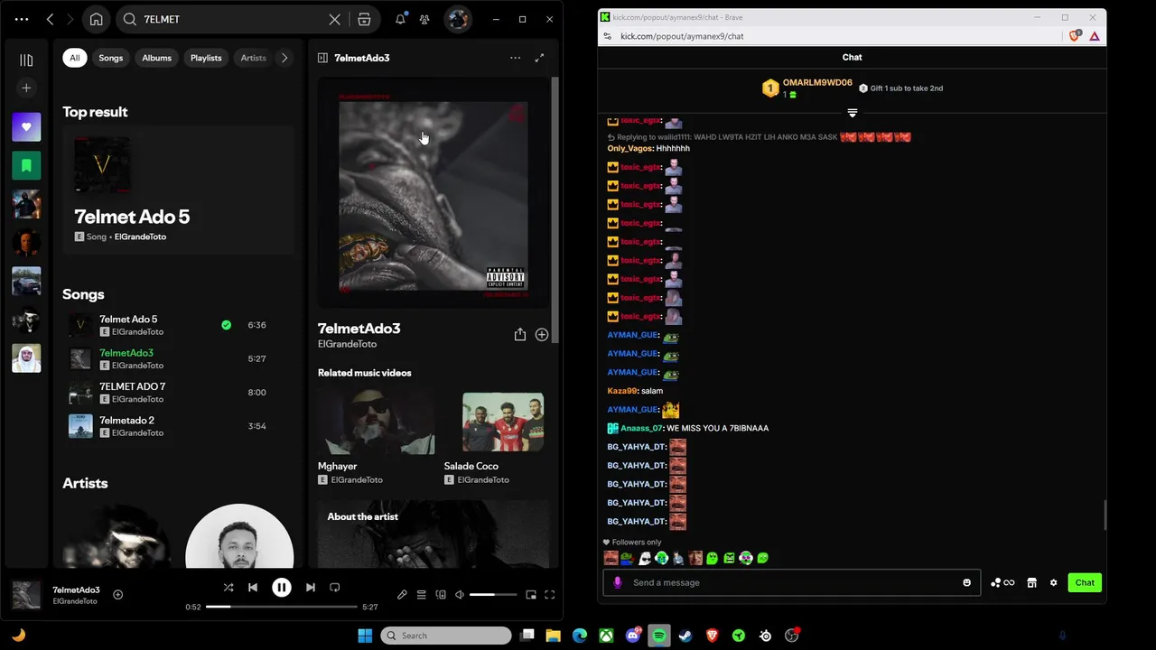Play 7ELMET ADO 7 from Songs list

(x=178, y=393)
